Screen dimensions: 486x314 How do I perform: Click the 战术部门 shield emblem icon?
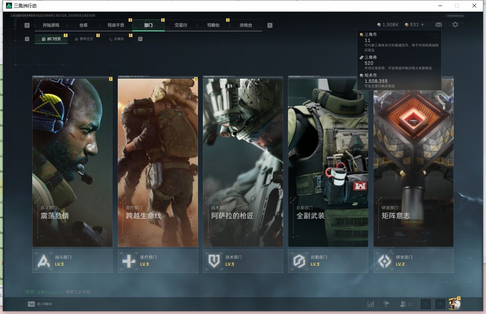point(214,261)
